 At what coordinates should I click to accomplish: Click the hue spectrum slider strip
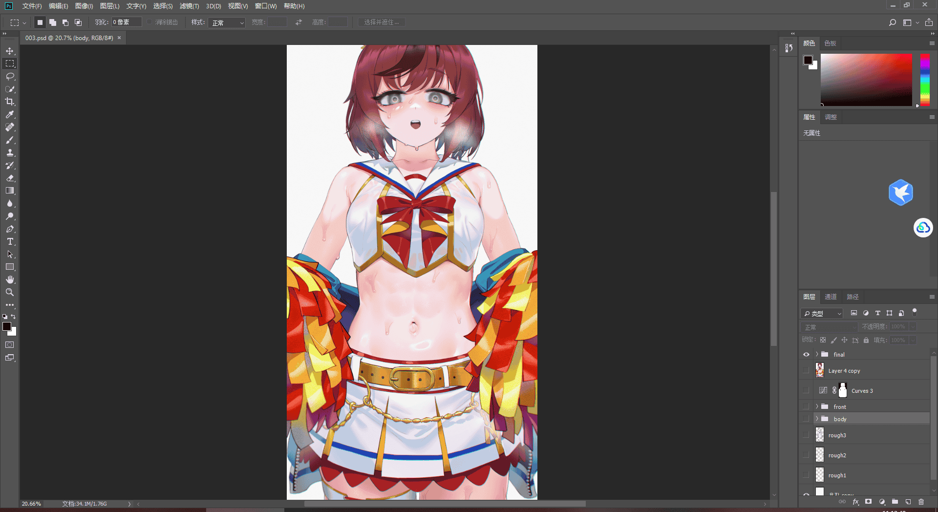pos(925,80)
